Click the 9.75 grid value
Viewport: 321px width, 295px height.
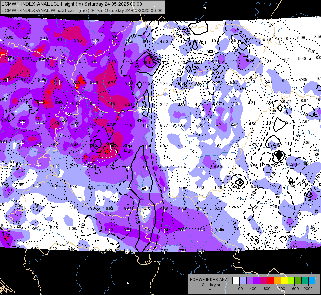point(253,166)
